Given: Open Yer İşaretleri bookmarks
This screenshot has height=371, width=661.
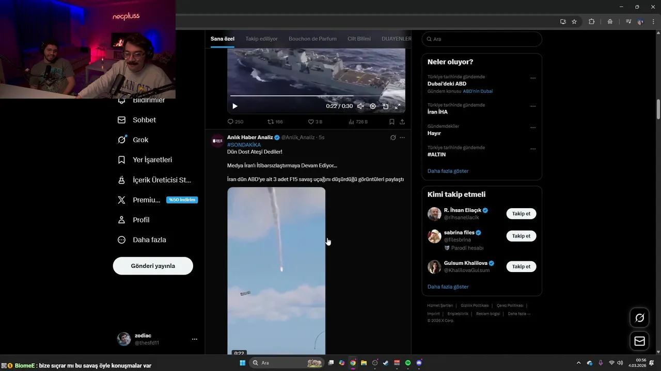Looking at the screenshot, I should 145,160.
